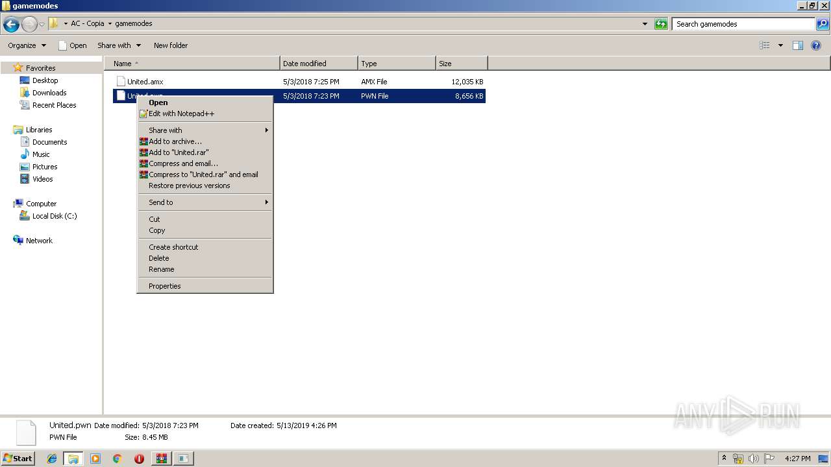The width and height of the screenshot is (831, 467).
Task: Click the United.amx file icon
Action: point(121,82)
